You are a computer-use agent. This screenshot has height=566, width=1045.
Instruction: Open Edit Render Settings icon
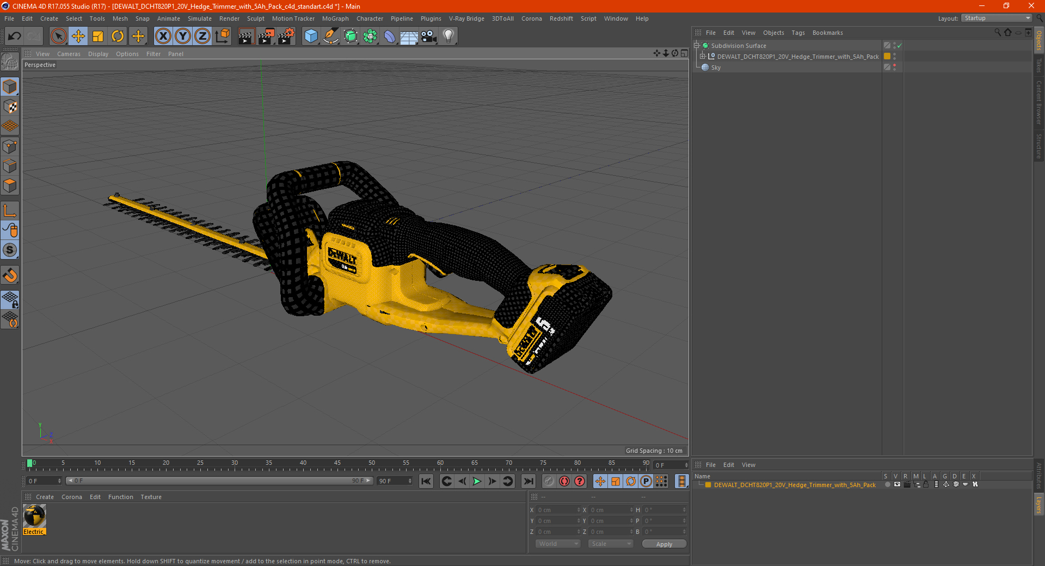pos(286,36)
